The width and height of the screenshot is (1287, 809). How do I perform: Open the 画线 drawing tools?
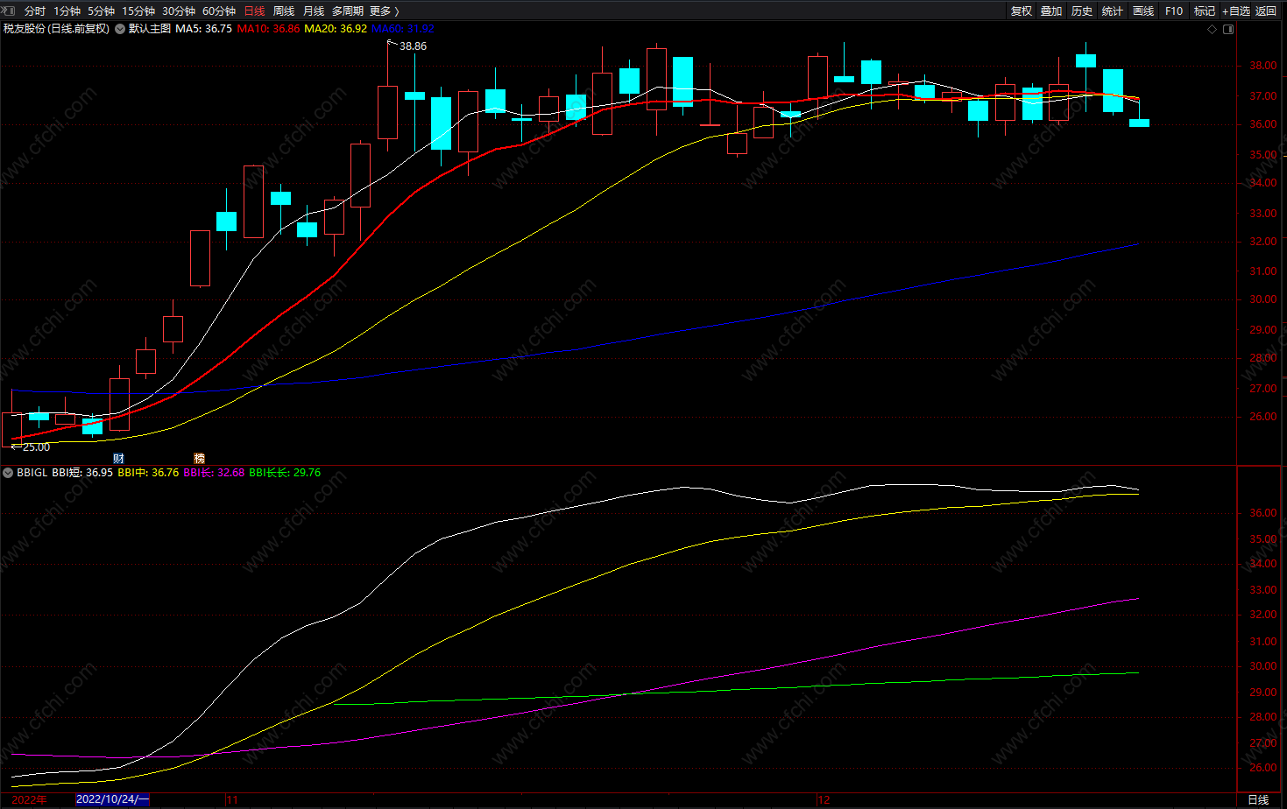(x=1143, y=11)
